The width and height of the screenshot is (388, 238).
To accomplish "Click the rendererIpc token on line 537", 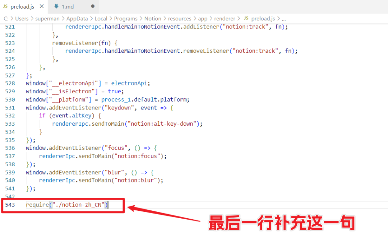I will [57, 156].
